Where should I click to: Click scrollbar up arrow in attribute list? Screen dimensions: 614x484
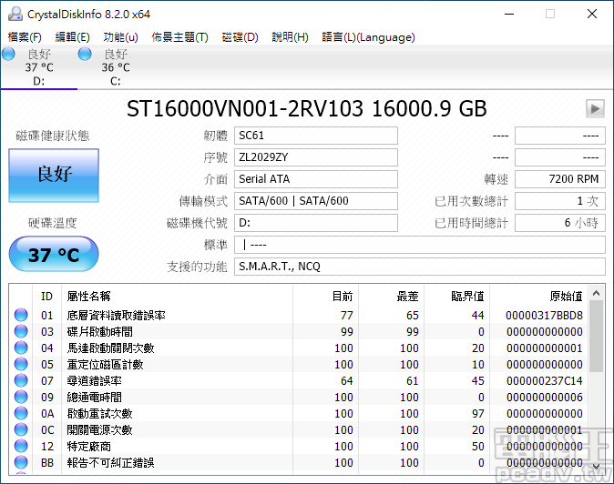coord(597,293)
